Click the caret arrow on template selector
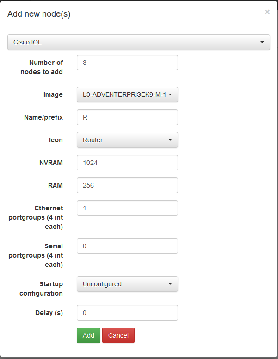The image size is (278, 359). [x=262, y=42]
